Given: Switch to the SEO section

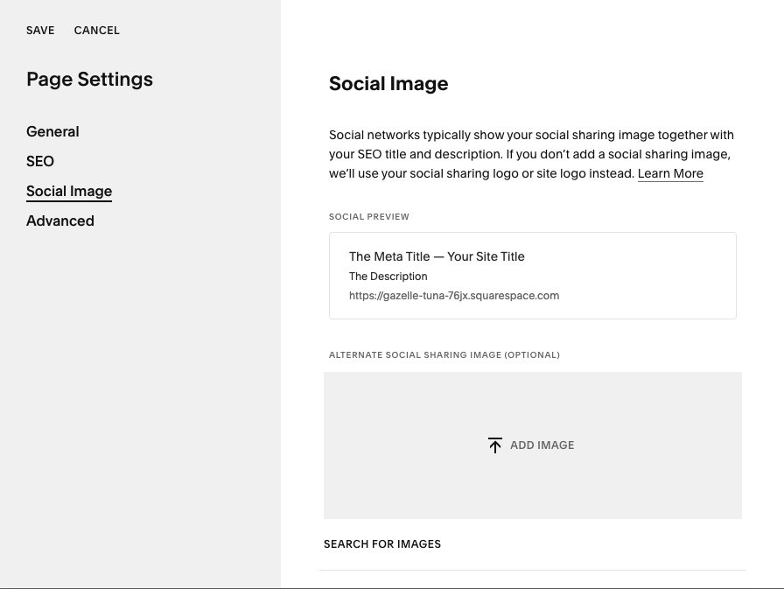Looking at the screenshot, I should pos(40,162).
